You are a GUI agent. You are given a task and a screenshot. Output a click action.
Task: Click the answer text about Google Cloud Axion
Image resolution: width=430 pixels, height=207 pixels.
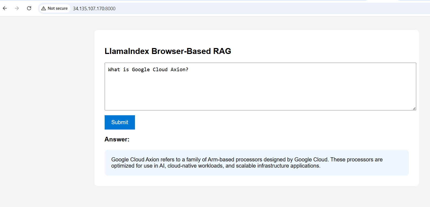(247, 162)
